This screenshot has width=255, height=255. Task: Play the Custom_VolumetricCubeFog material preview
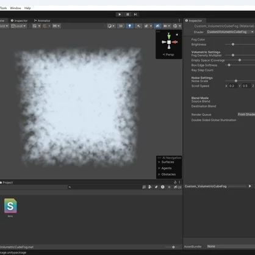coord(250,186)
